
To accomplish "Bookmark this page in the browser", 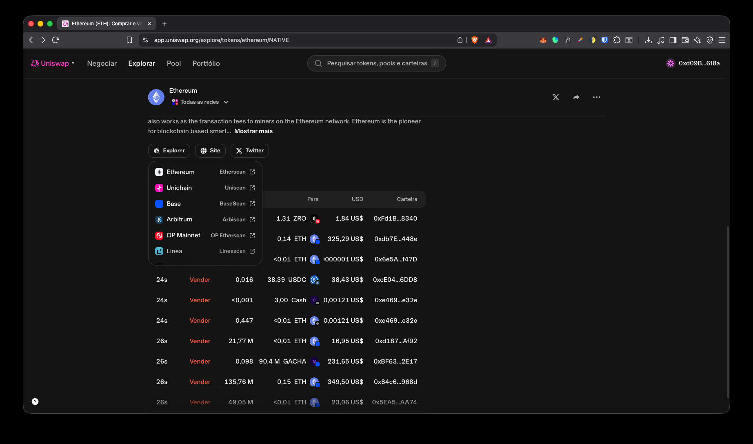I will tap(129, 40).
